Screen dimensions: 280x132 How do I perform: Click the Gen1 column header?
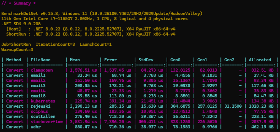[x=202, y=60]
